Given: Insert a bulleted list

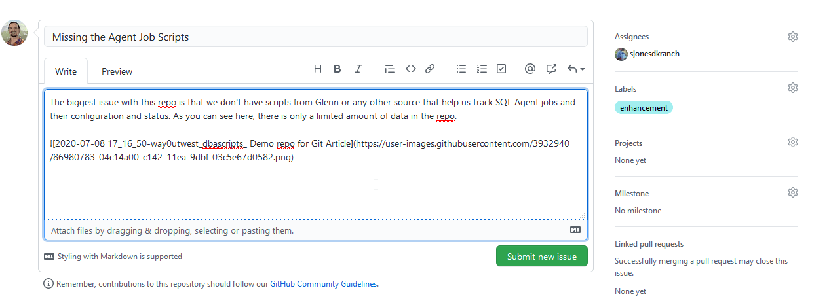Looking at the screenshot, I should coord(461,69).
